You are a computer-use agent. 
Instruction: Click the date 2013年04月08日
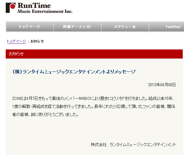pyautogui.click(x=162, y=85)
